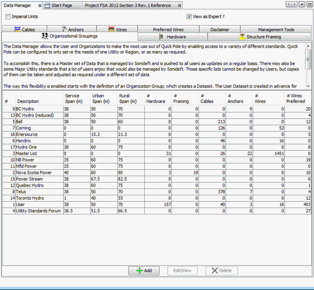Select the Organizational Groupings tab
This screenshot has width=314, height=290.
[70, 36]
